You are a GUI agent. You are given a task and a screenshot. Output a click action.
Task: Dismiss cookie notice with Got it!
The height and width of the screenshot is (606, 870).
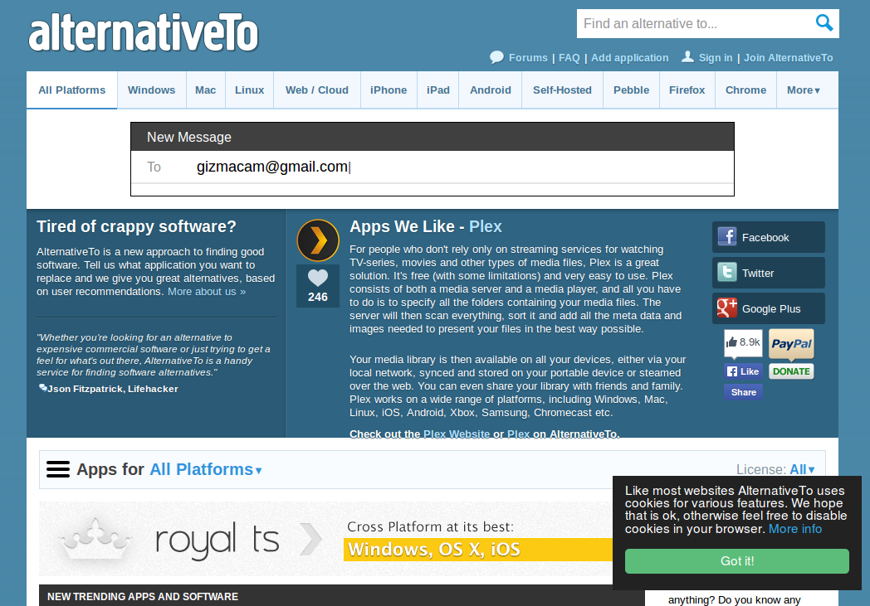(737, 561)
